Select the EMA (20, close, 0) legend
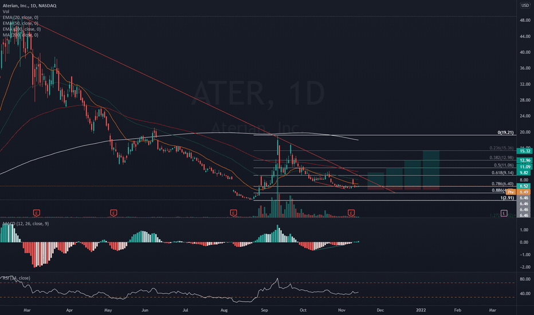The image size is (534, 315). pyautogui.click(x=21, y=17)
